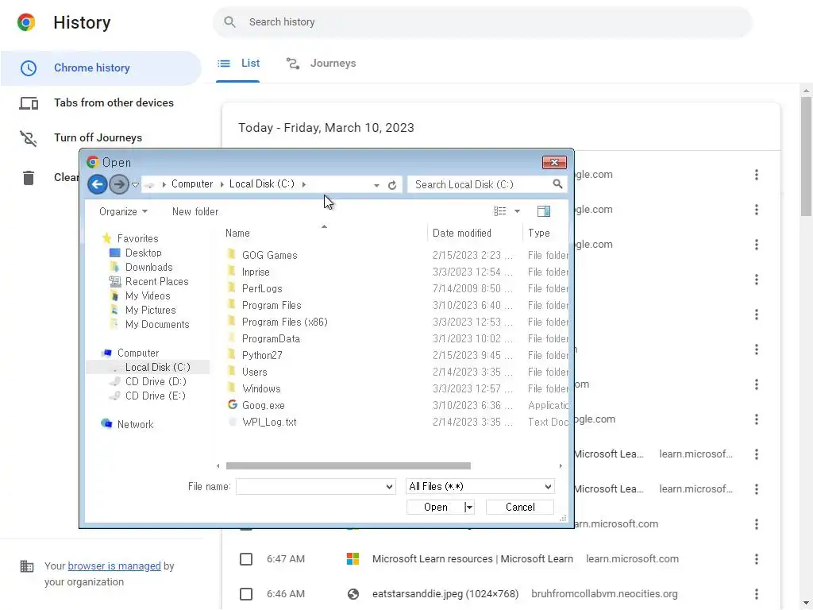Click the magnifier in Search Local Disk box
813x610 pixels.
tap(557, 183)
